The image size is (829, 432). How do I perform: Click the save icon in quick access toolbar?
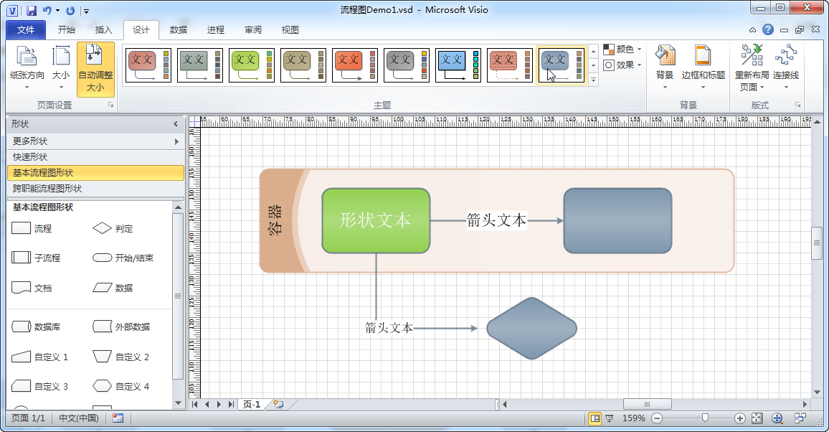[x=31, y=11]
